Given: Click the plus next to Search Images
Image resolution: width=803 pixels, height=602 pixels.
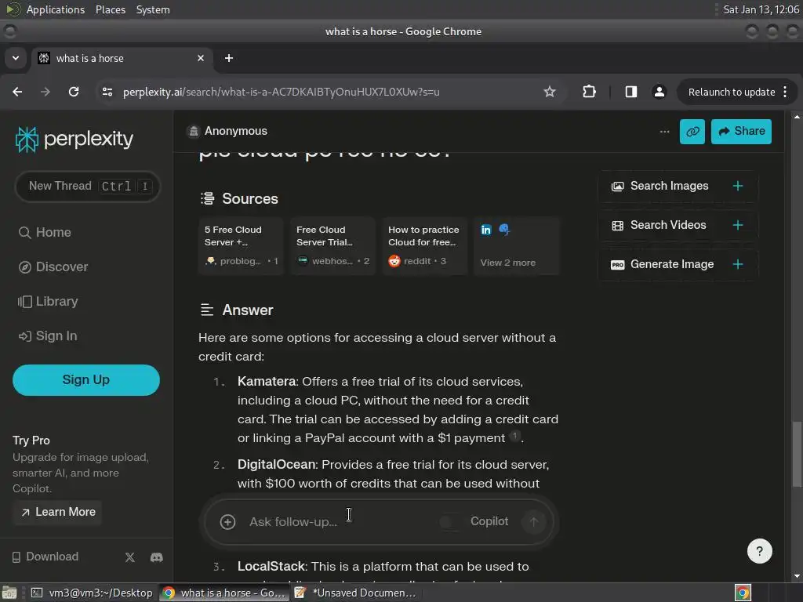Looking at the screenshot, I should [737, 186].
